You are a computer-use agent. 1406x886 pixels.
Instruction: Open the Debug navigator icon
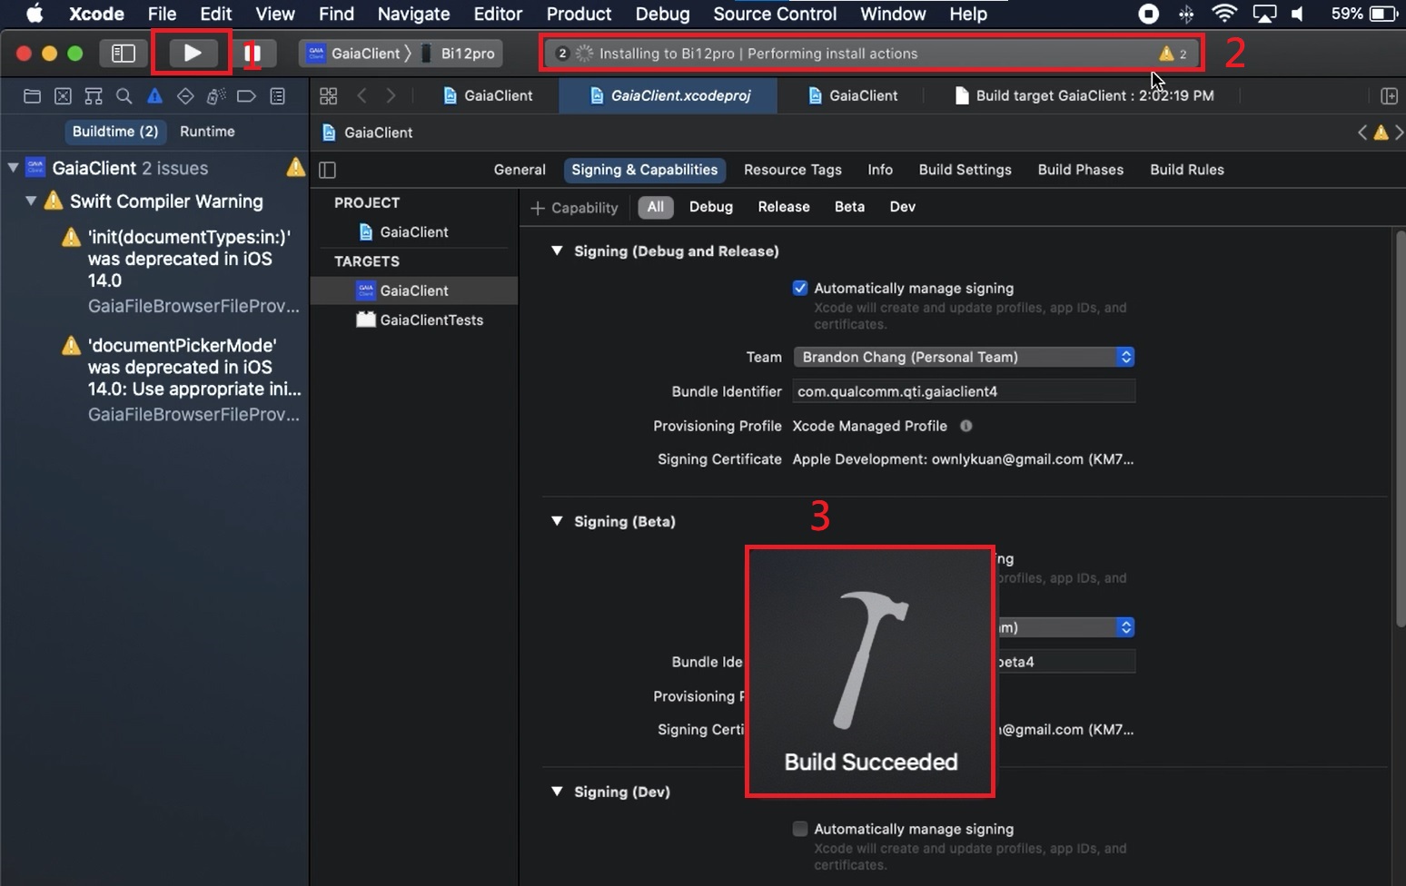click(216, 95)
